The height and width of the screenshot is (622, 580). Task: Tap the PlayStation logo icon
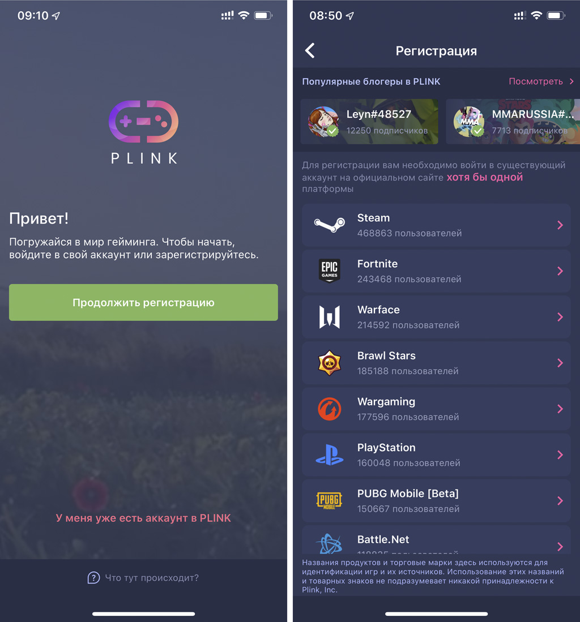tap(330, 455)
